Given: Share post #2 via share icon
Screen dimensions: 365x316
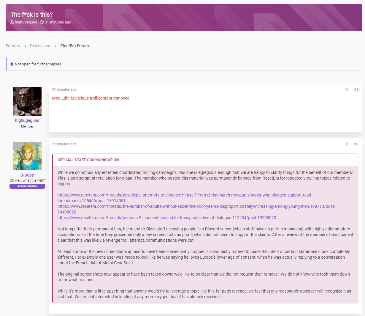Looking at the screenshot, I should [347, 144].
